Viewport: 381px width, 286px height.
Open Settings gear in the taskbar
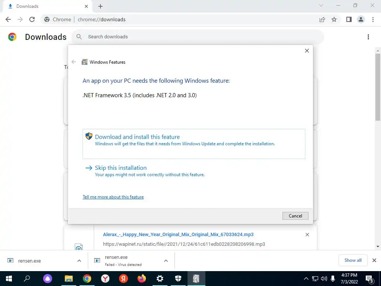click(160, 279)
